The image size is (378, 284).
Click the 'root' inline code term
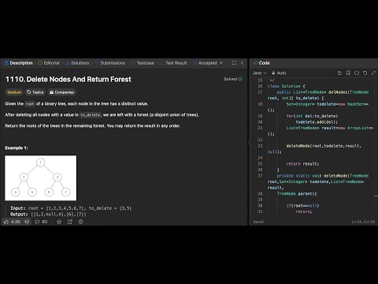coord(30,104)
